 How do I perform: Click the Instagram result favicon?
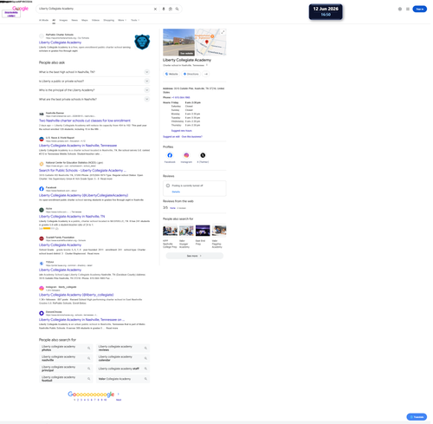coord(42,288)
